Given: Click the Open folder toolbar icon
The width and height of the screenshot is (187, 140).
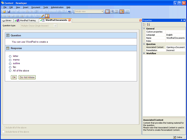Looking at the screenshot, I should click(x=4, y=12).
